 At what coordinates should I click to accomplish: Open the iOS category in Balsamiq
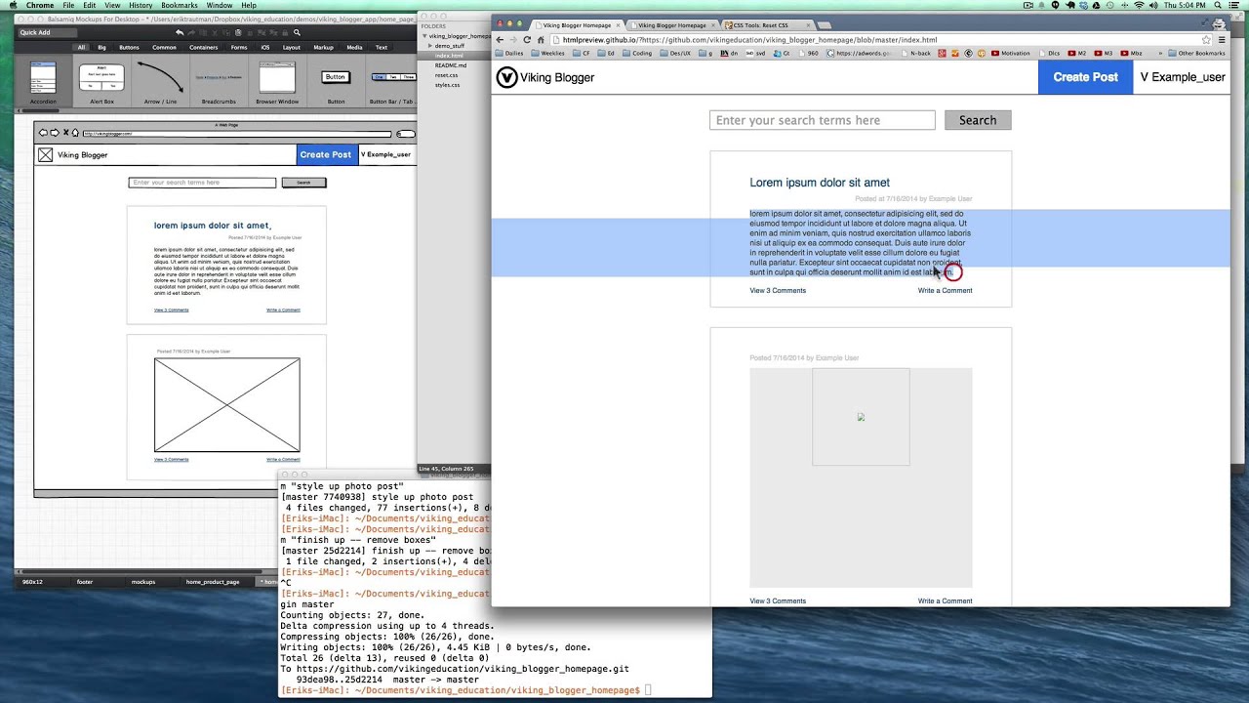(x=265, y=47)
